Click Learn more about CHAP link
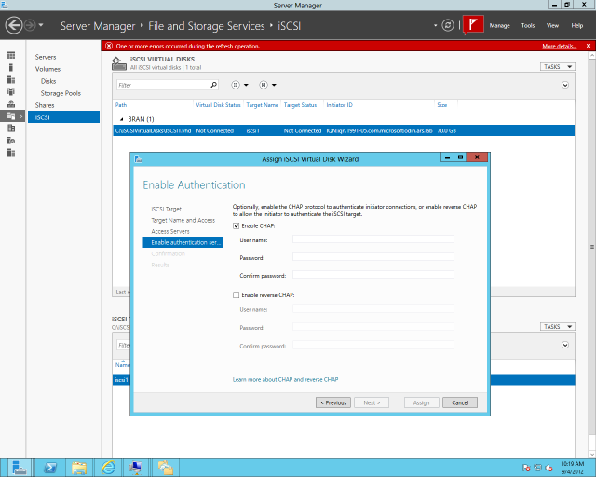The image size is (596, 477). [285, 379]
